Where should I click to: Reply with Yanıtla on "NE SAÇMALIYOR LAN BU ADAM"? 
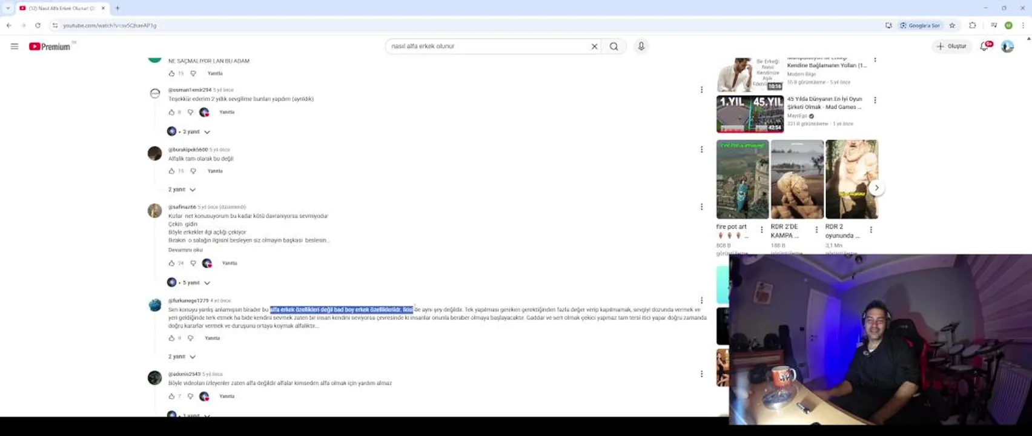pos(215,73)
